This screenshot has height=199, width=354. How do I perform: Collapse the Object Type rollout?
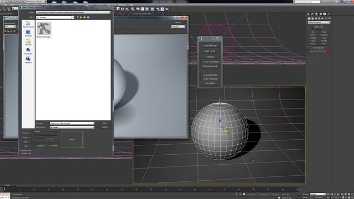tap(319, 27)
